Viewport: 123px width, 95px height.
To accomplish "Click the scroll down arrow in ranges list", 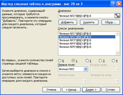I will [117, 53].
